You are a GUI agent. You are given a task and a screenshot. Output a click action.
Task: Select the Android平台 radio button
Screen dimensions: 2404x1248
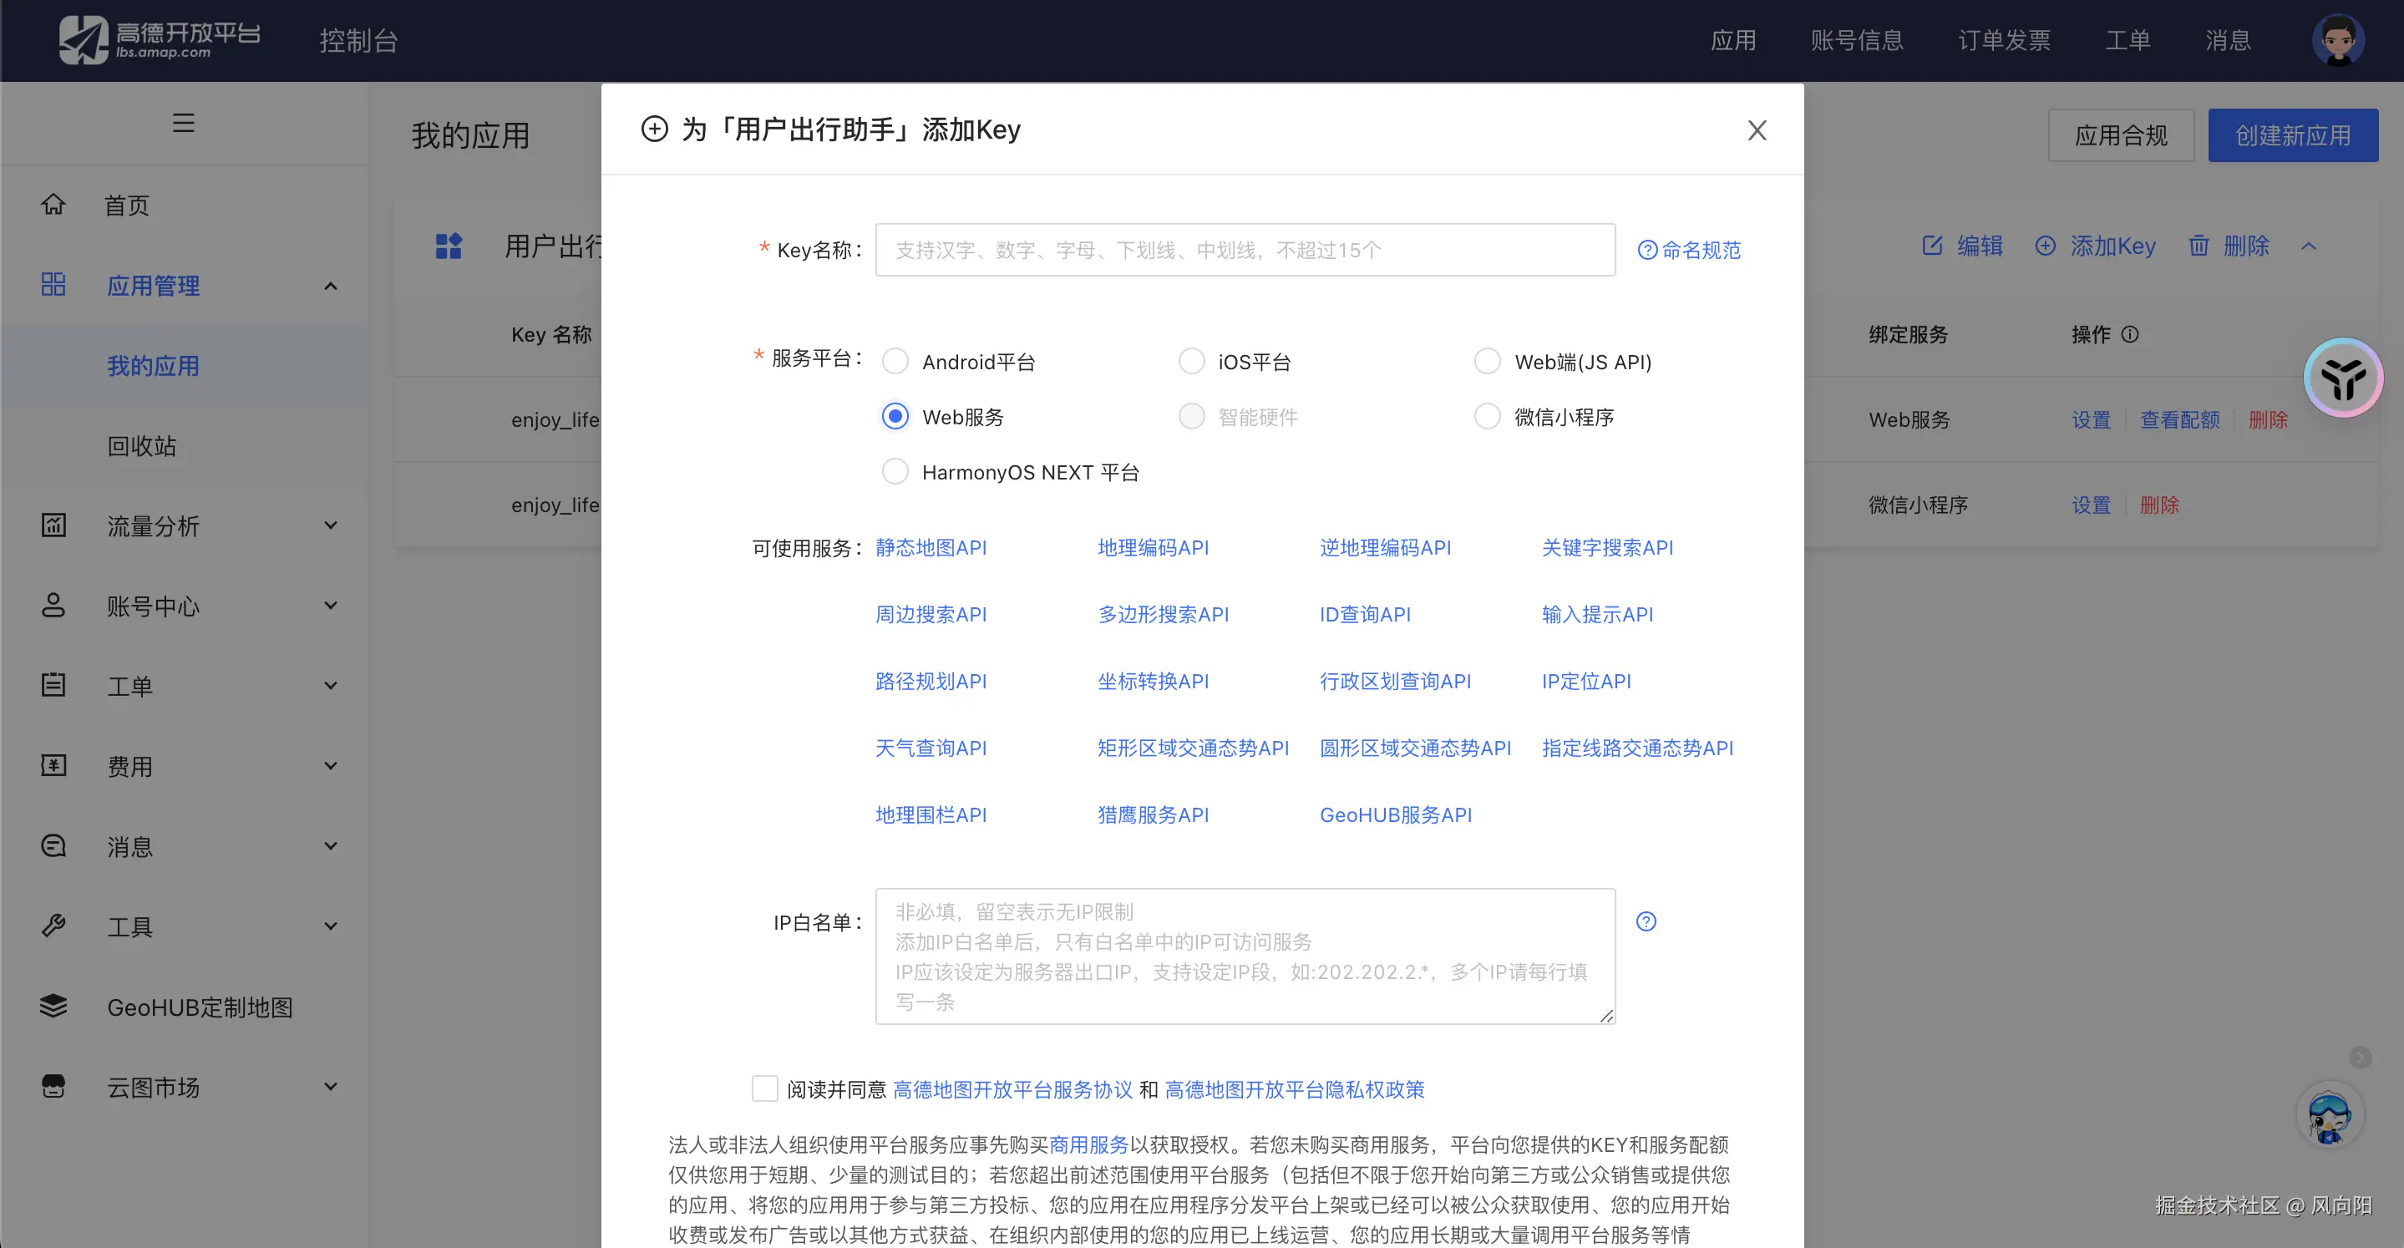pyautogui.click(x=895, y=361)
